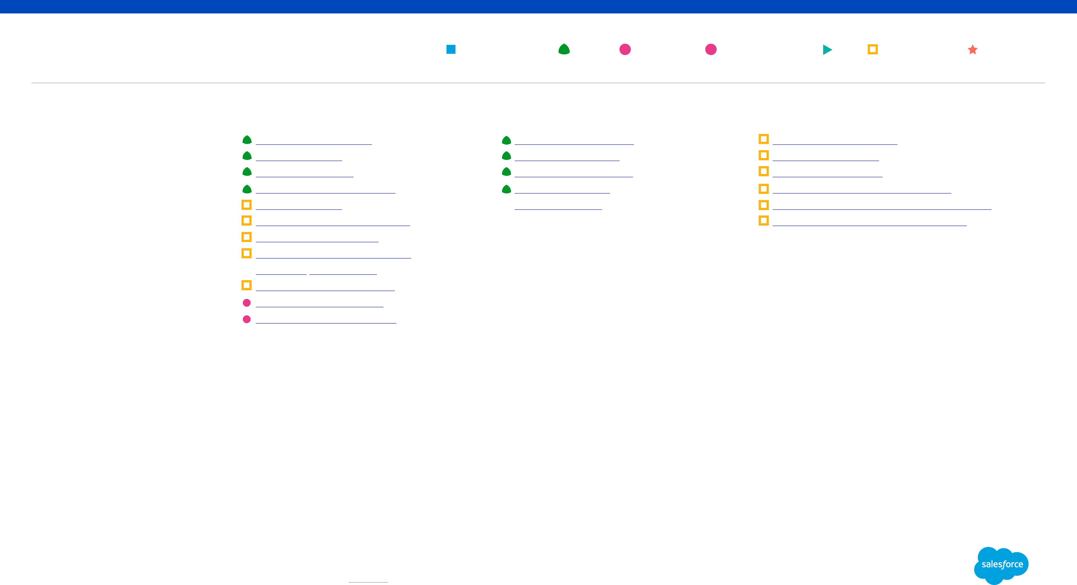Click the last pink circle bullet in left column
Image resolution: width=1077 pixels, height=585 pixels.
(247, 319)
